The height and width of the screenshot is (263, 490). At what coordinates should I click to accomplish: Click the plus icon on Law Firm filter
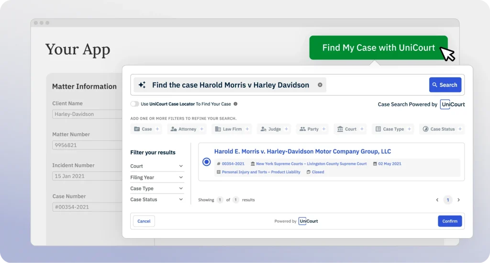[x=247, y=129]
